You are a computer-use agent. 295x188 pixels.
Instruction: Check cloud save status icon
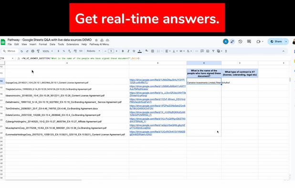point(107,40)
